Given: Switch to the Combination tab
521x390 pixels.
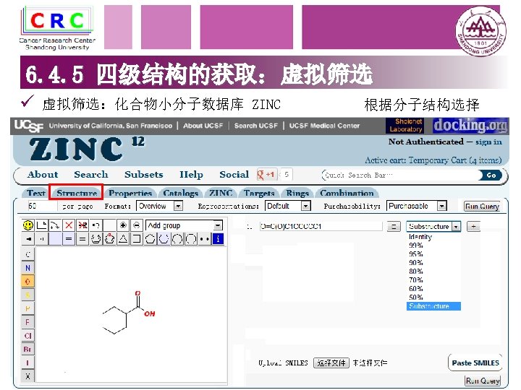Looking at the screenshot, I should [347, 193].
